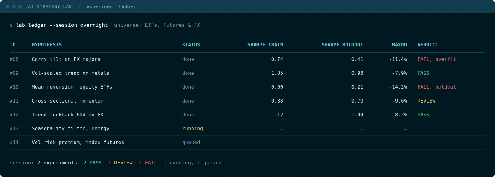The width and height of the screenshot is (495, 177).
Task: Click Sharpe holdout value 0.41
Action: tap(357, 59)
